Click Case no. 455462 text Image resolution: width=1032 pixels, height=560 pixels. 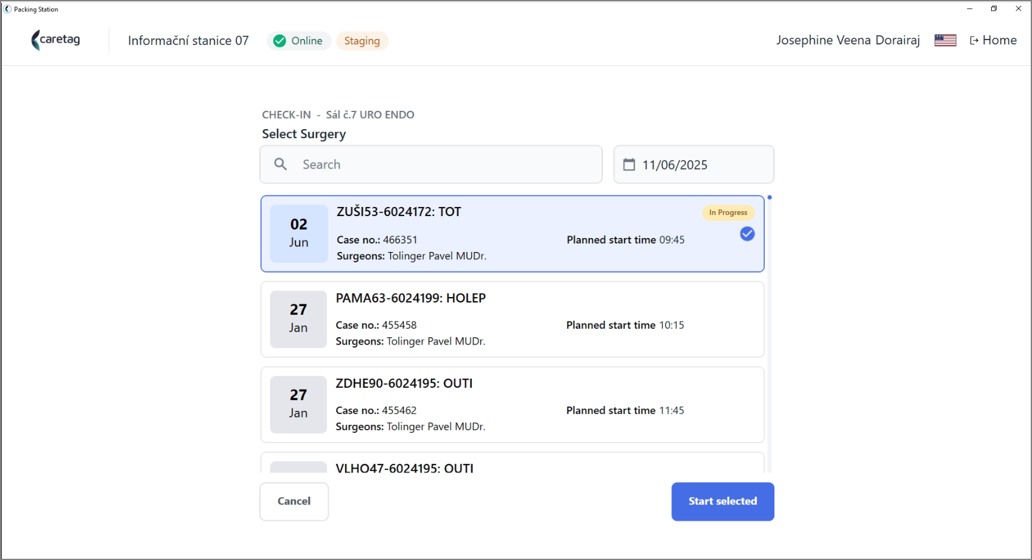(376, 410)
